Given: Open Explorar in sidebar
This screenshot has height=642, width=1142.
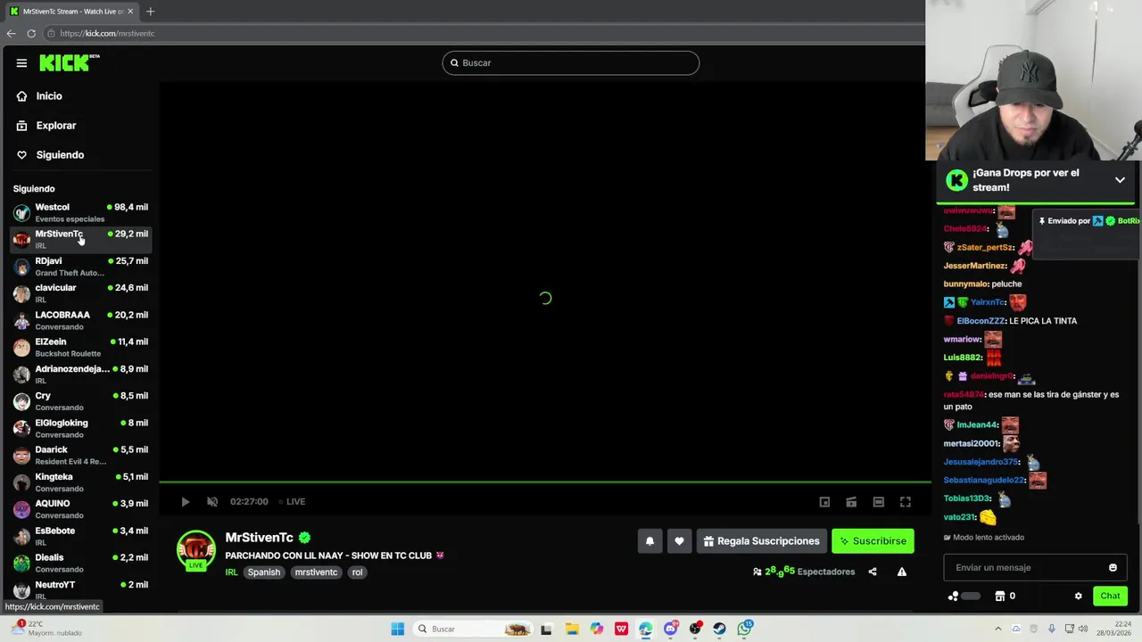Looking at the screenshot, I should click(x=55, y=126).
